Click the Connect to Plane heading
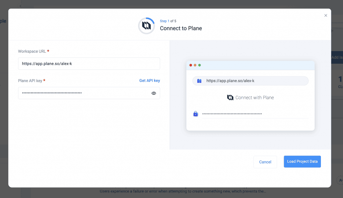This screenshot has width=343, height=198. [x=181, y=28]
